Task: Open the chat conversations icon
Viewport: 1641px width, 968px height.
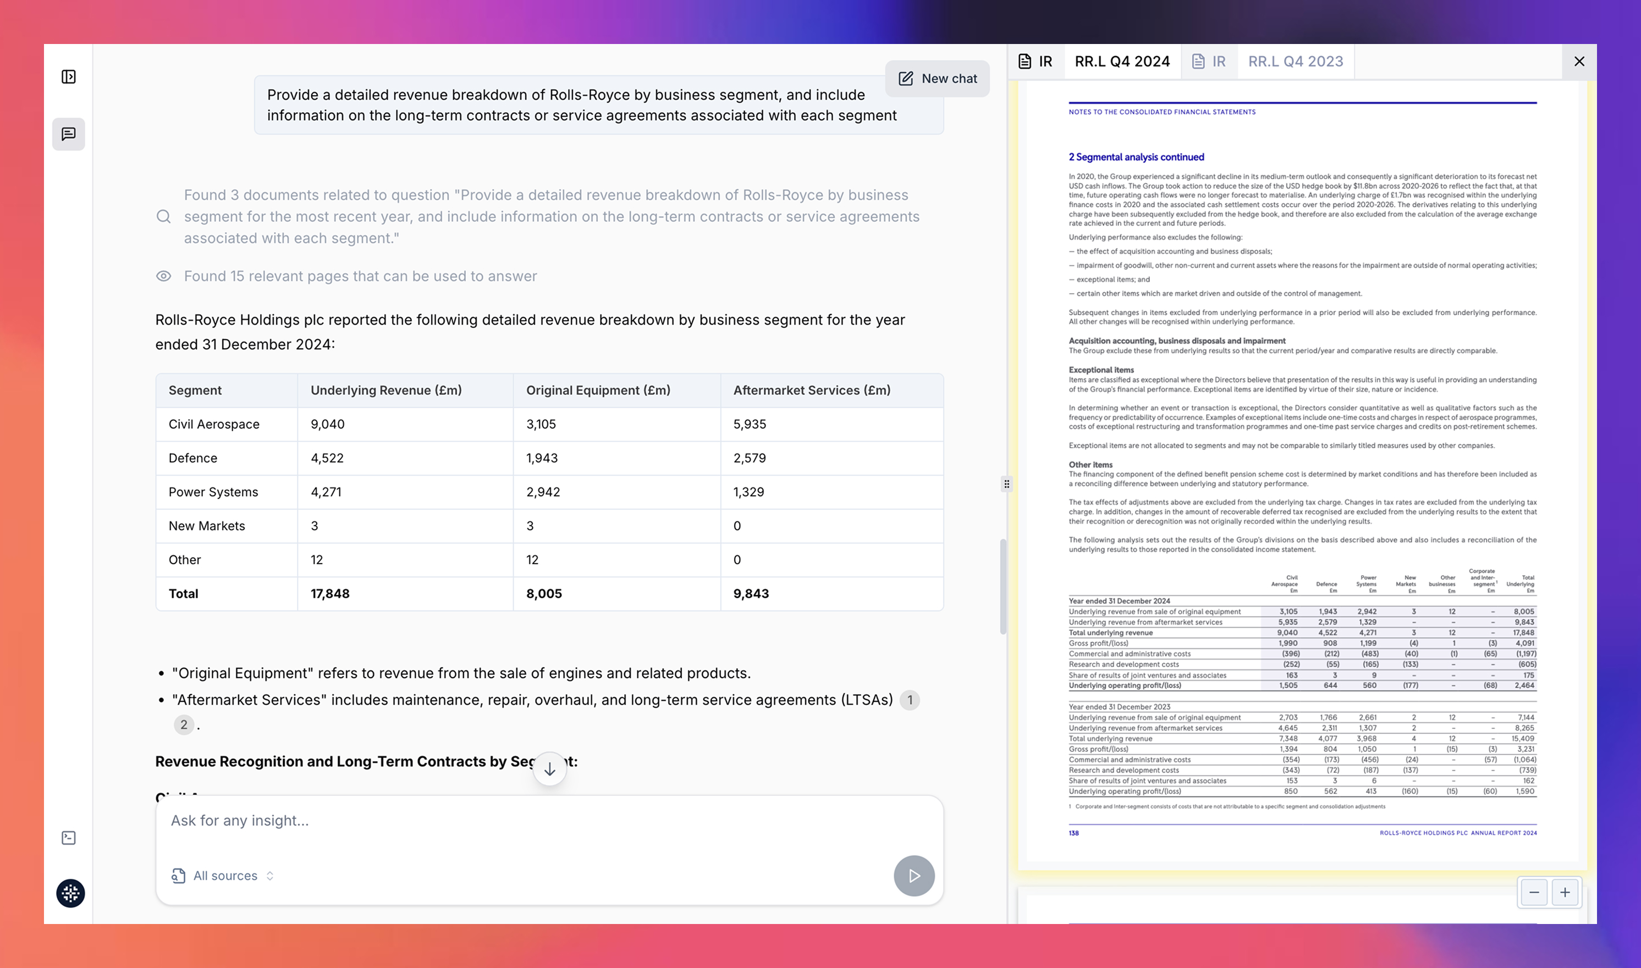Action: pos(69,134)
